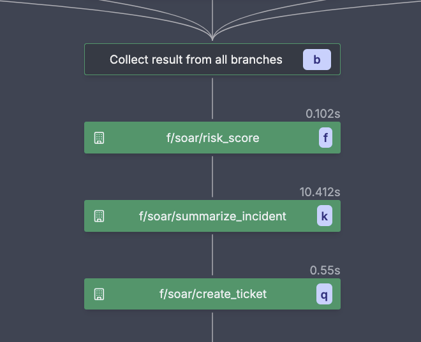Click the step ID badge 'k'
The width and height of the screenshot is (421, 342).
(x=325, y=216)
